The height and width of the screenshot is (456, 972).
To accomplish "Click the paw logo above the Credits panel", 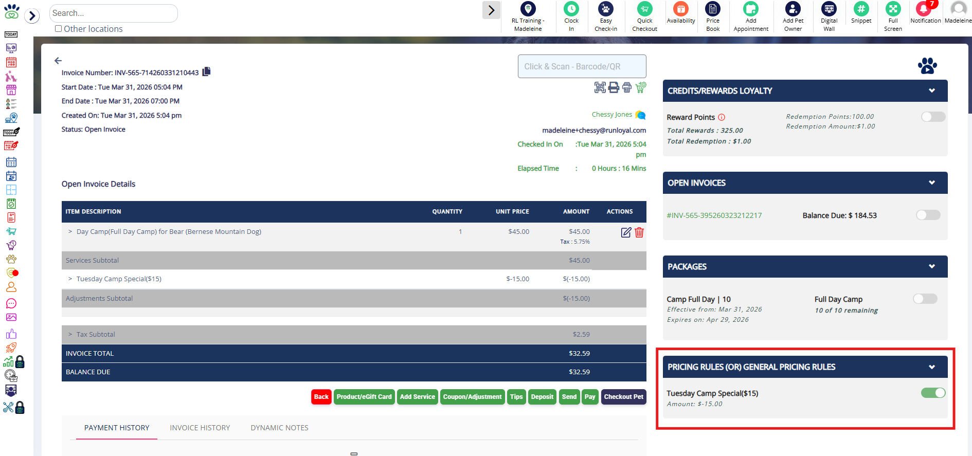I will 927,66.
